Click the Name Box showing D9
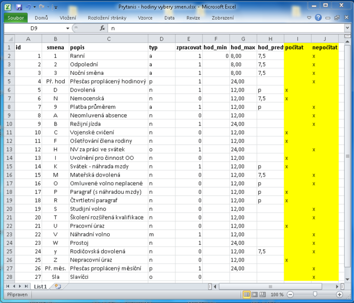This screenshot has height=303, width=354. [x=35, y=28]
